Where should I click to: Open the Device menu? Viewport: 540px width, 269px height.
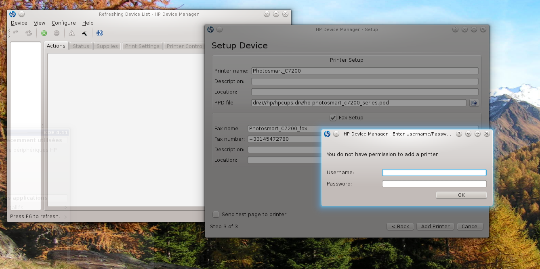(x=19, y=23)
